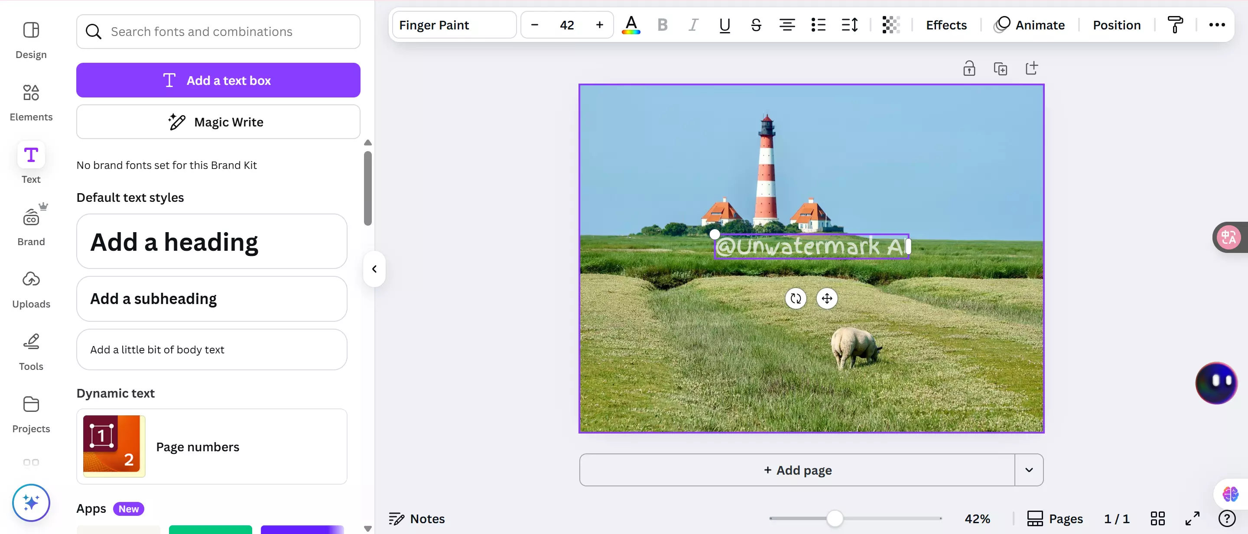
Task: Toggle italic formatting
Action: [693, 25]
